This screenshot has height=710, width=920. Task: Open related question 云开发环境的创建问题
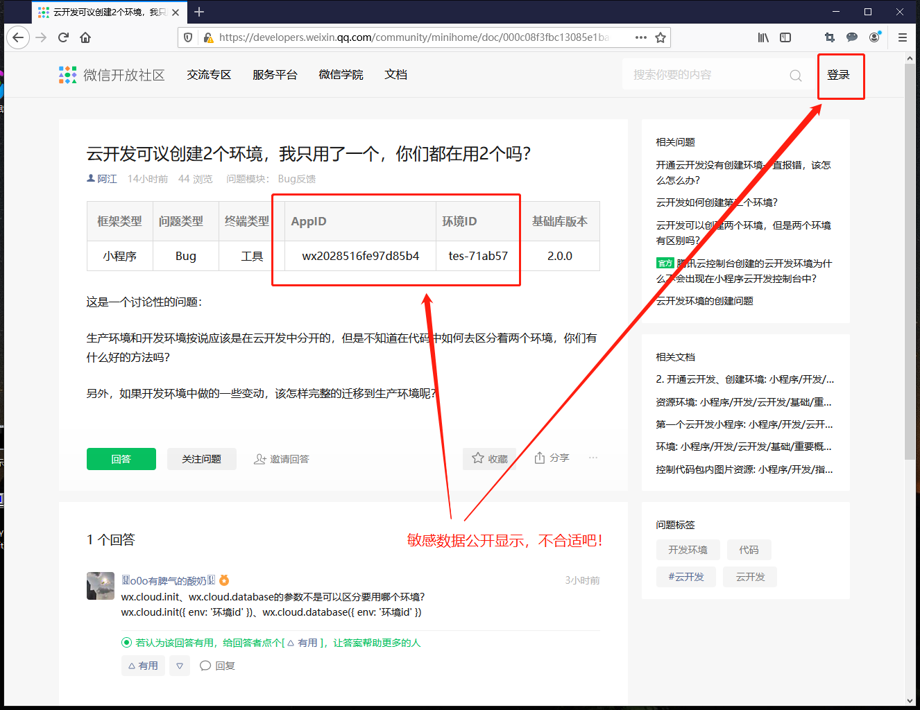pyautogui.click(x=705, y=301)
